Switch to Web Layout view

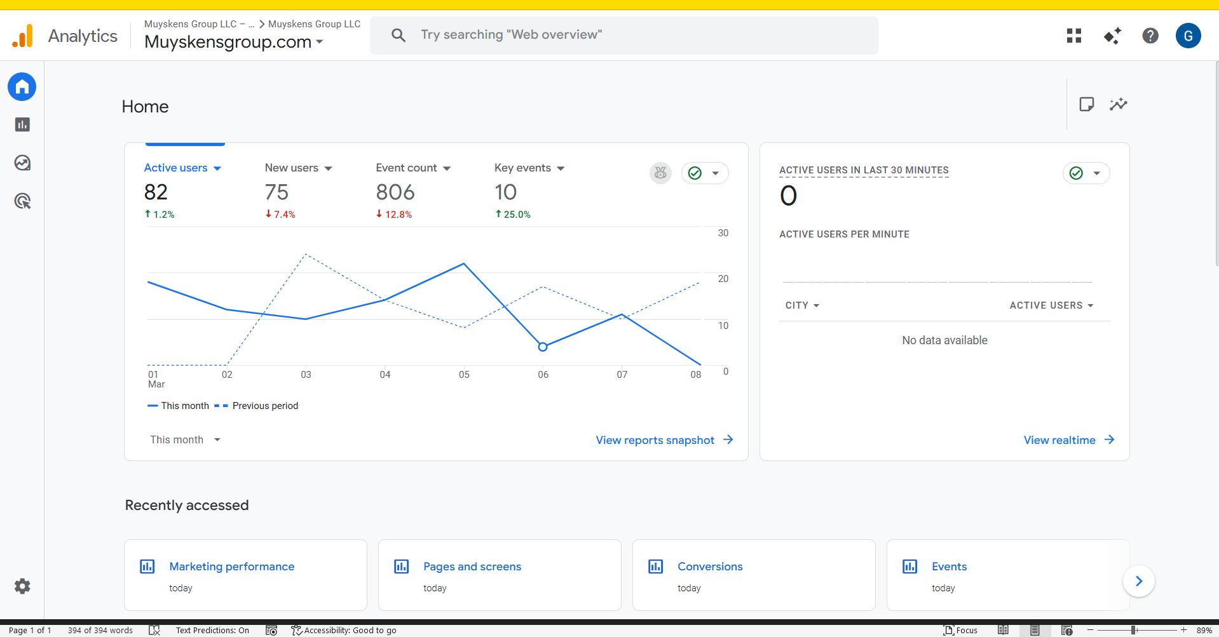tap(1067, 630)
